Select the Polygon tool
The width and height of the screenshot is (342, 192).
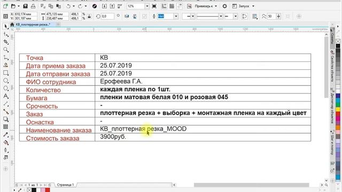(x=6, y=89)
